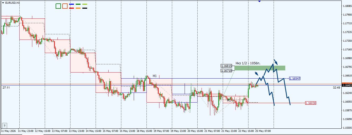This screenshot has width=352, height=135.
Task: Click the '18 May 15:00' time axis label
Action: [145, 131]
